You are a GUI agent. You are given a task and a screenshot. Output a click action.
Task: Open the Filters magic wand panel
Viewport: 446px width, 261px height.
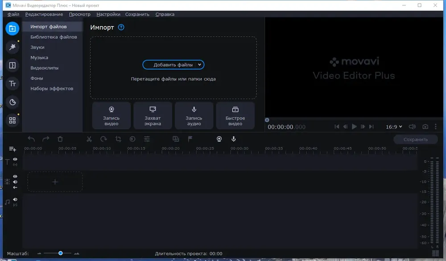12,47
